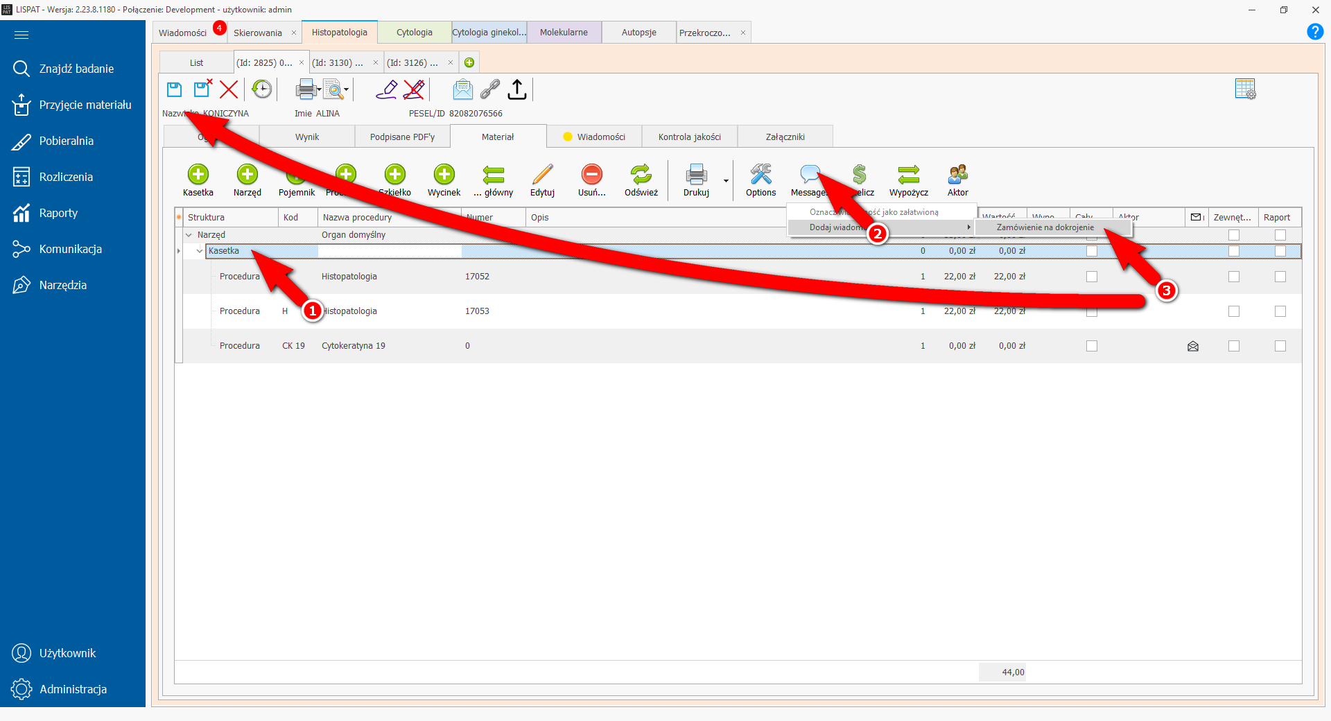Toggle Raport checkbox in Narząd row
The width and height of the screenshot is (1331, 721).
point(1280,235)
